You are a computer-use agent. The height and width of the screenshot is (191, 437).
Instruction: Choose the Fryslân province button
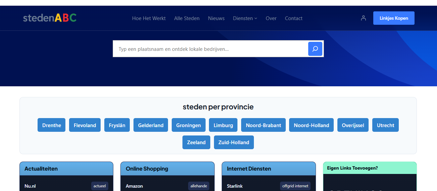coord(117,125)
